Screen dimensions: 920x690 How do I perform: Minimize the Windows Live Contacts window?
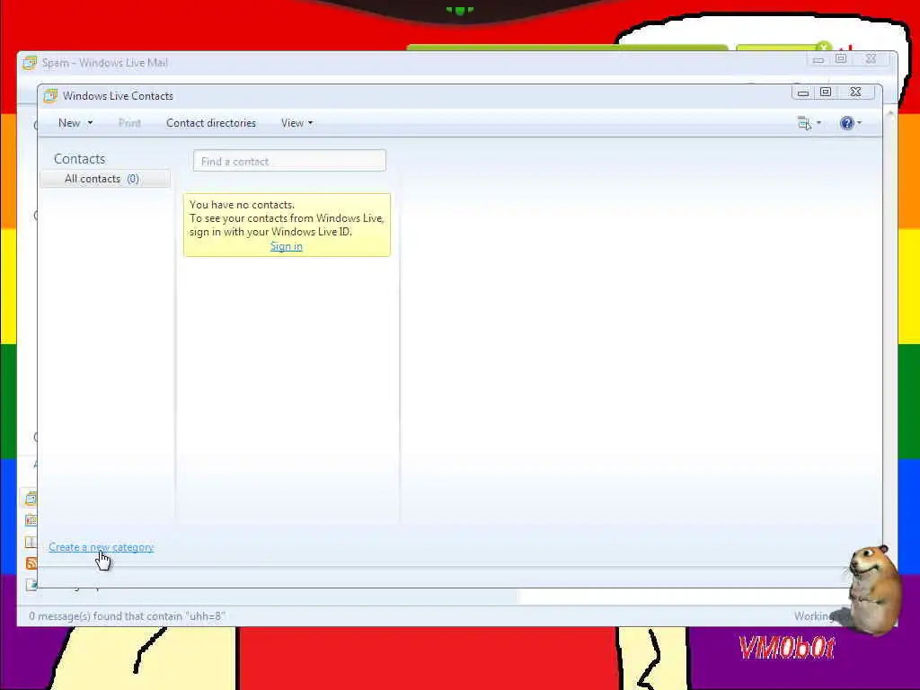(803, 93)
